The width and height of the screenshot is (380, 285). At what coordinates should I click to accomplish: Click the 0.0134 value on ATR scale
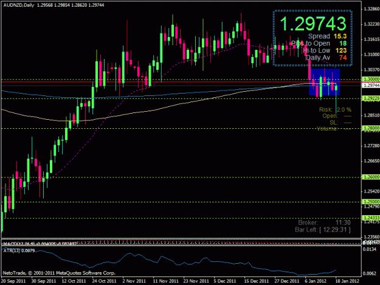click(x=370, y=249)
